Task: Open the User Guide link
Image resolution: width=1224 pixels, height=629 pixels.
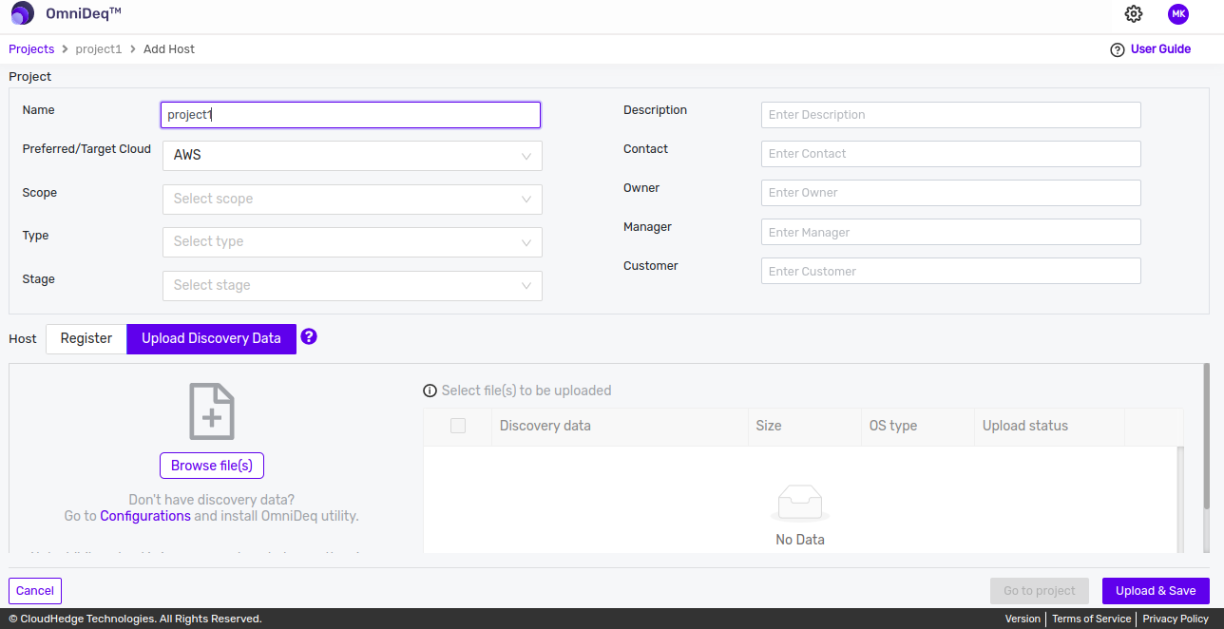Action: 1160,49
